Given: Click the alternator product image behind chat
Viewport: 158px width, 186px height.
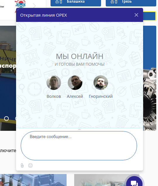Looking at the screenshot, I should coord(150,99).
